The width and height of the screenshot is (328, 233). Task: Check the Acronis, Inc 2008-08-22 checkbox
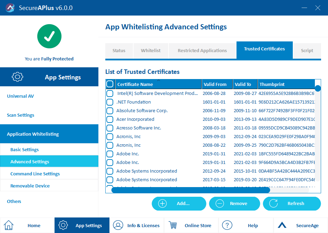(110, 145)
